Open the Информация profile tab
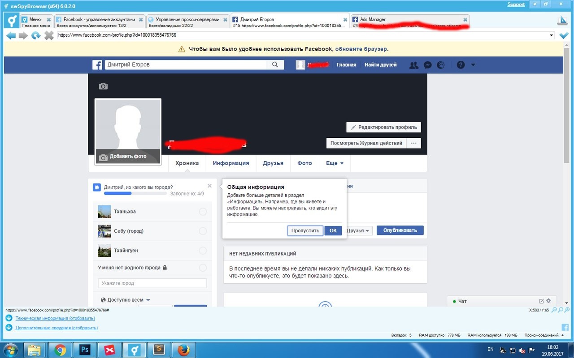 point(231,163)
